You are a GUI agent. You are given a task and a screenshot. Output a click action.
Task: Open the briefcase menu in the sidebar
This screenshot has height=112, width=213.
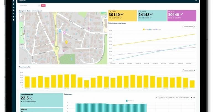tap(14, 17)
